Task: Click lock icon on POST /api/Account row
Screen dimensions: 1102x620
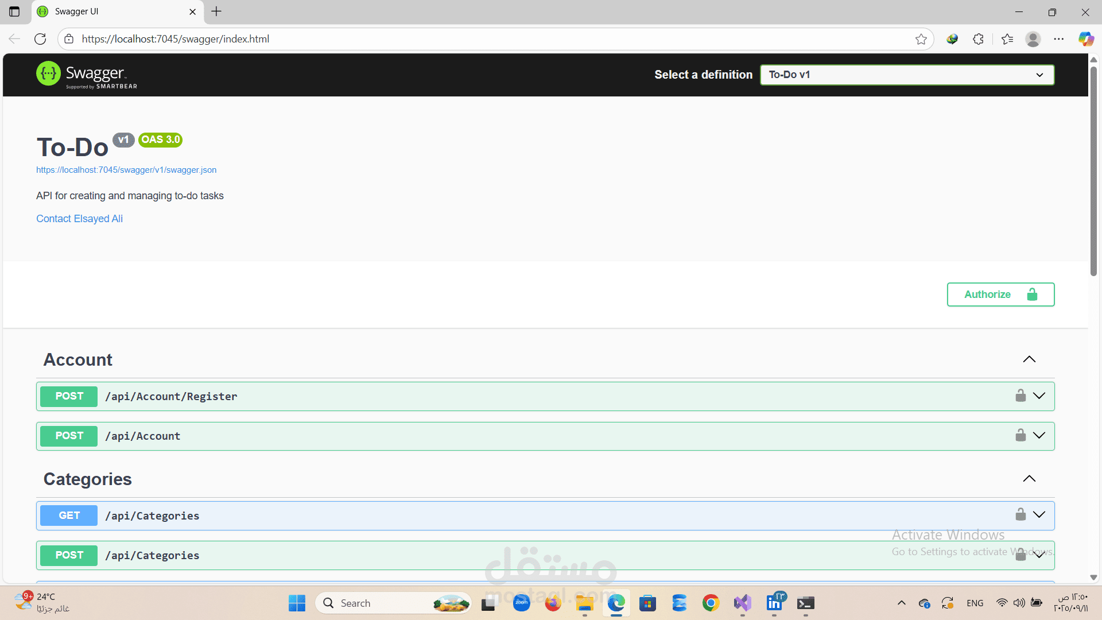Action: click(1020, 435)
